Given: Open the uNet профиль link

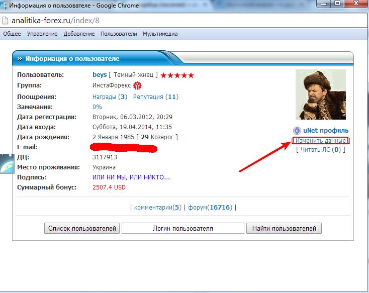Looking at the screenshot, I should click(326, 131).
